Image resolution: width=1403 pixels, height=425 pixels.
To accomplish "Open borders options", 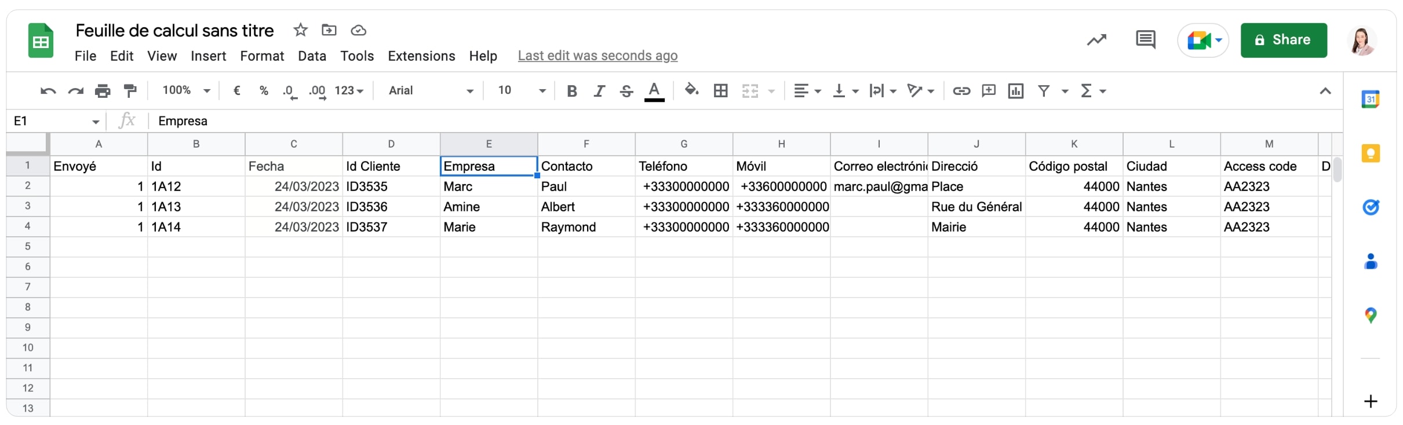I will click(x=720, y=90).
